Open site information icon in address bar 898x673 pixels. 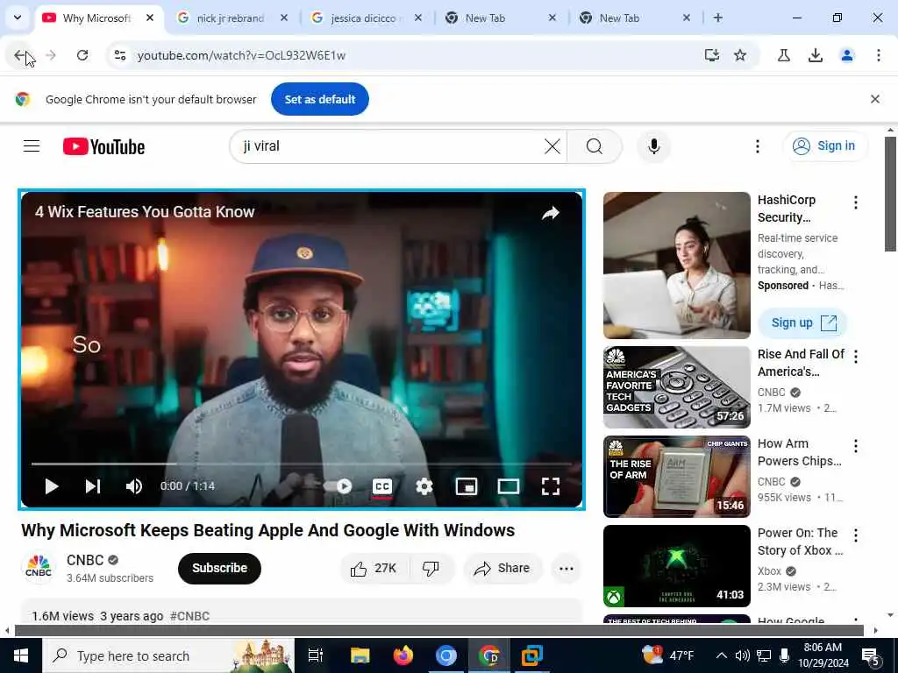coord(119,55)
